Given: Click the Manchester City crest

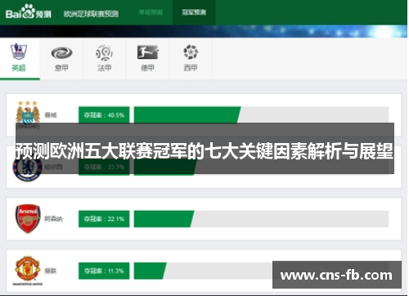Looking at the screenshot, I should pos(28,114).
